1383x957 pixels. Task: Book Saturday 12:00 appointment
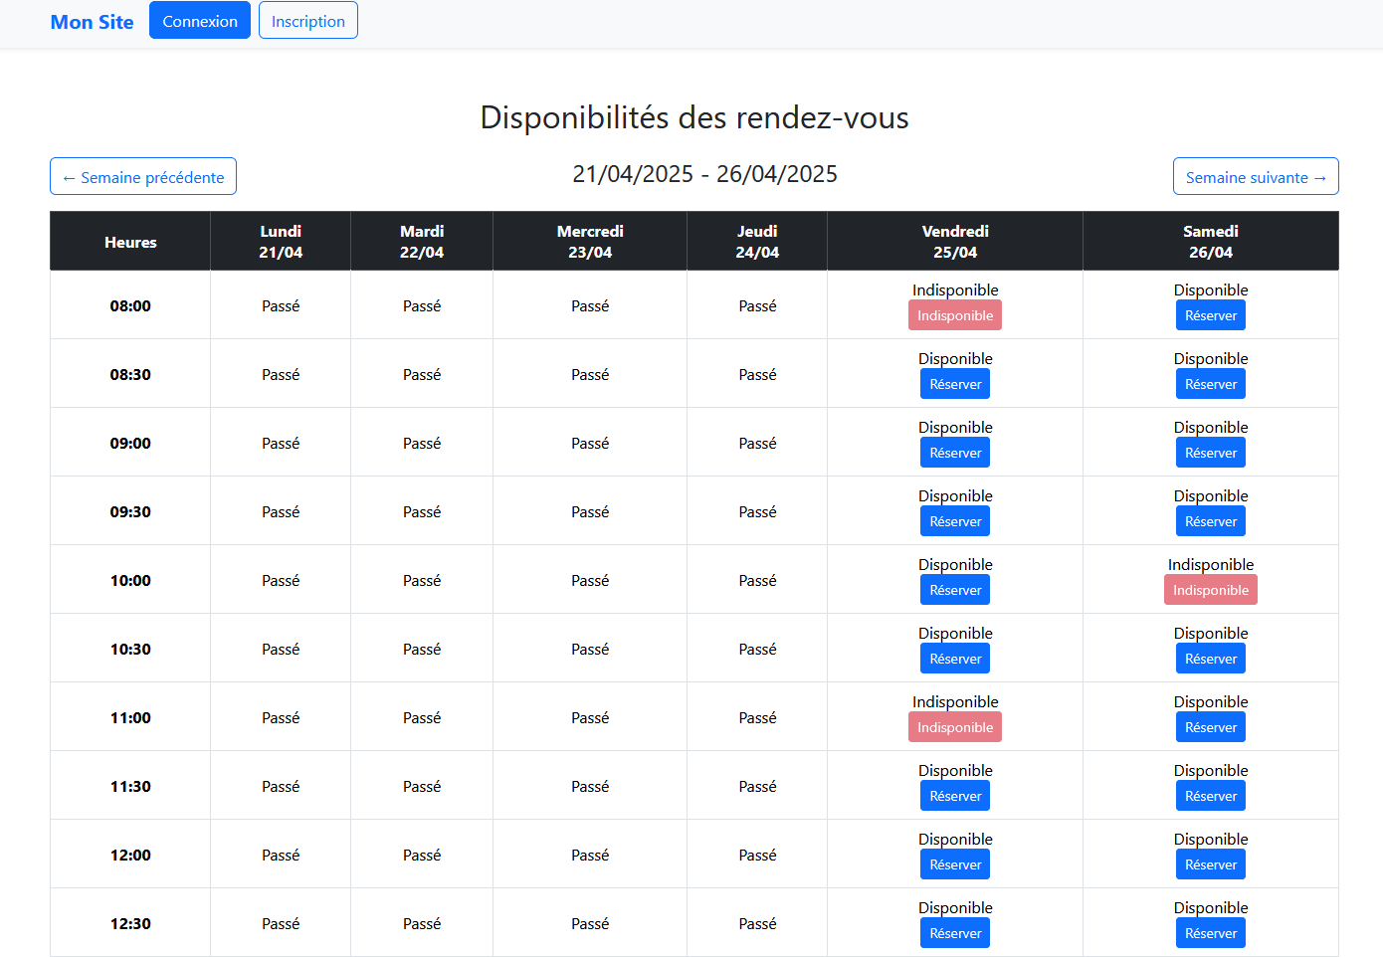point(1210,864)
